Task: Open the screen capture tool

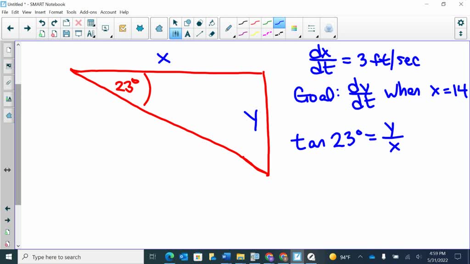Action: click(105, 28)
